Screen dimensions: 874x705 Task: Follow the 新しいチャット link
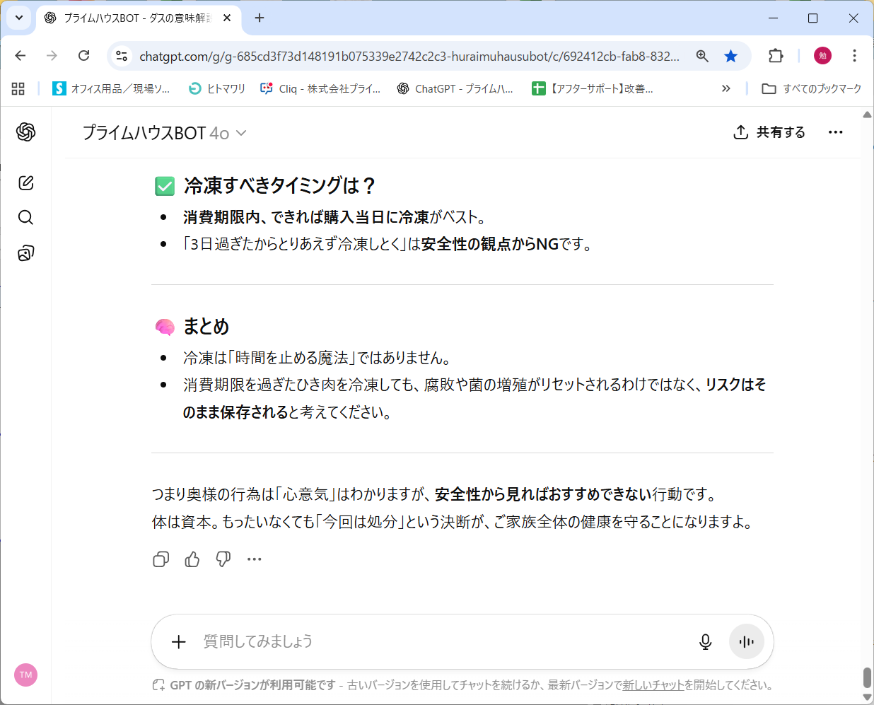653,684
